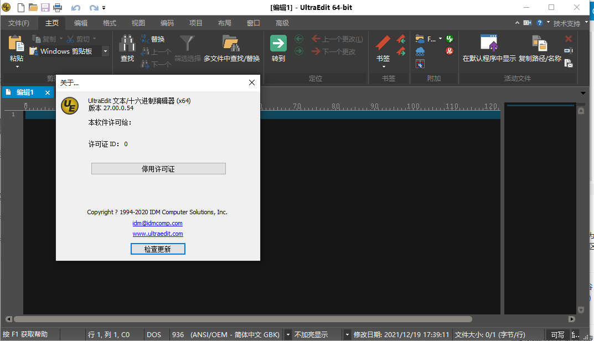Click the vertical scrollbar down arrow
The height and width of the screenshot is (341, 594).
click(x=581, y=310)
